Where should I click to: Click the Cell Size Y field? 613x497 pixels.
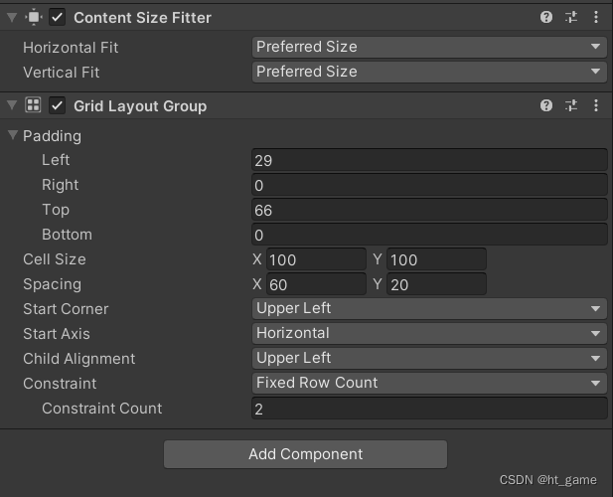[x=437, y=259]
